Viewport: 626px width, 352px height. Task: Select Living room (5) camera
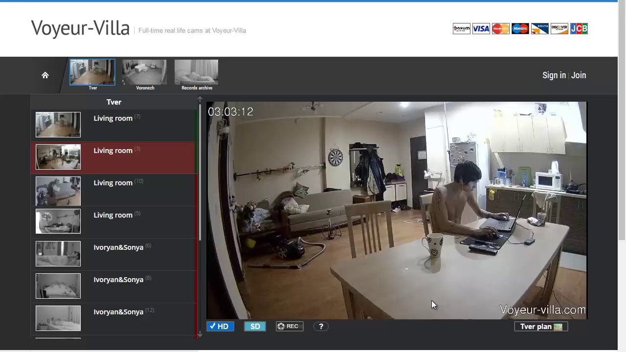(x=113, y=222)
